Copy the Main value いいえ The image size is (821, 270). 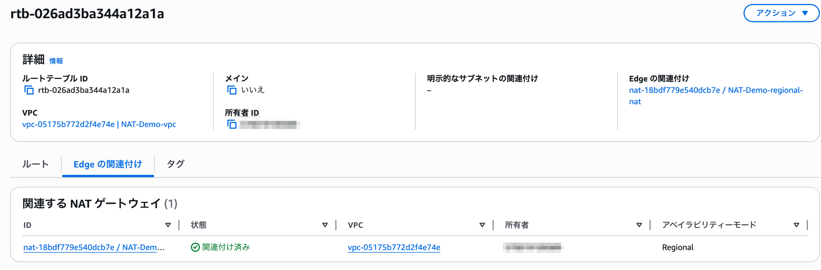(x=232, y=90)
